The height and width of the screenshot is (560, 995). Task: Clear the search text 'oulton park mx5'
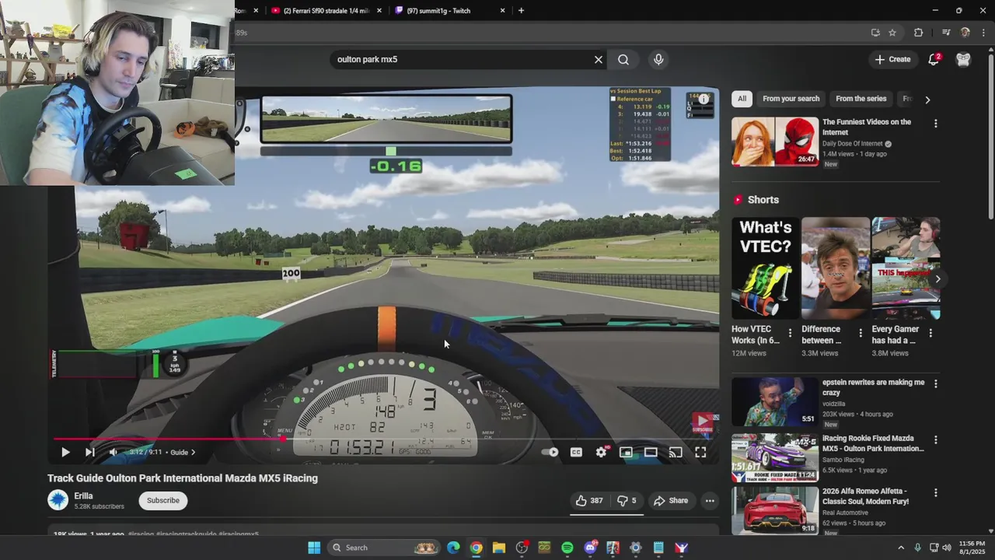(599, 59)
